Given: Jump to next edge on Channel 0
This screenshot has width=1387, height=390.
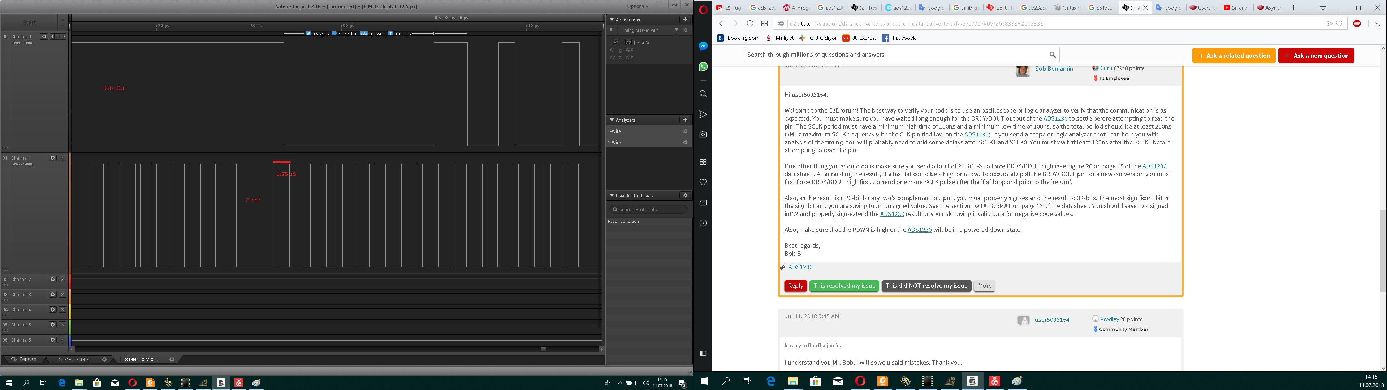Looking at the screenshot, I should pyautogui.click(x=64, y=36).
